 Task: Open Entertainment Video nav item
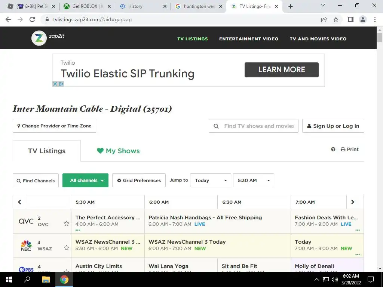tap(249, 39)
